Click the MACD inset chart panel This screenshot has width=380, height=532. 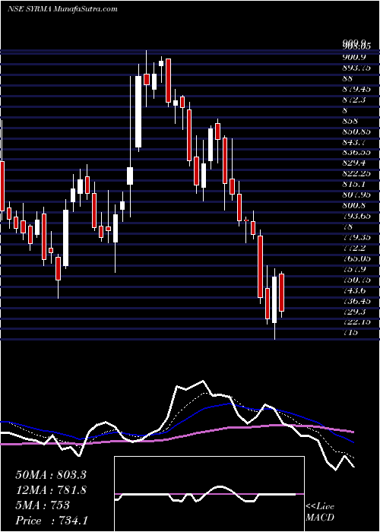pos(209,494)
